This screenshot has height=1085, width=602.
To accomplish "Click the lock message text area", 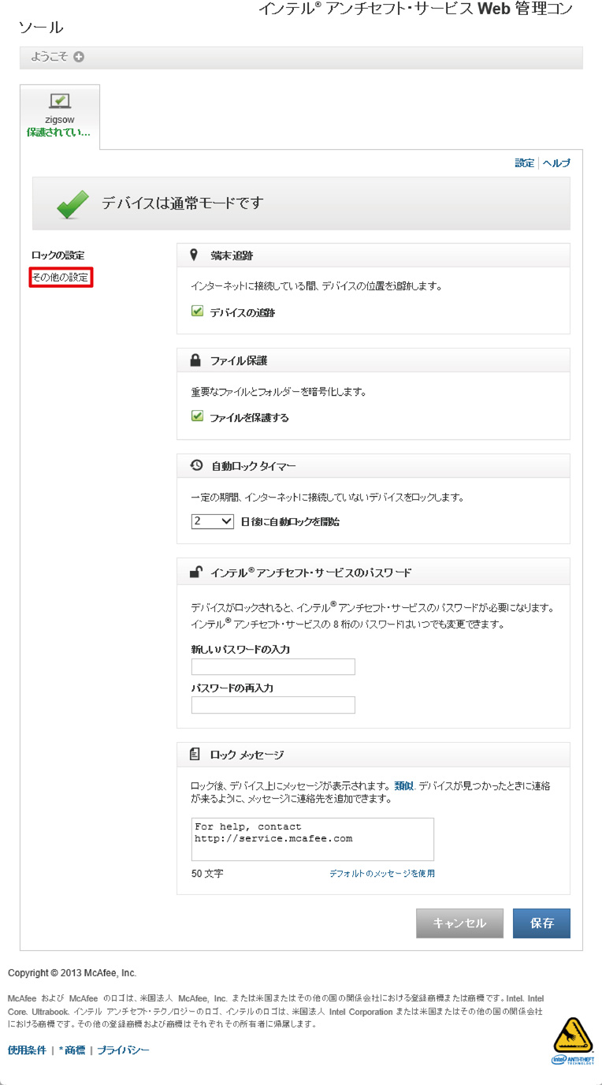I will click(x=313, y=839).
